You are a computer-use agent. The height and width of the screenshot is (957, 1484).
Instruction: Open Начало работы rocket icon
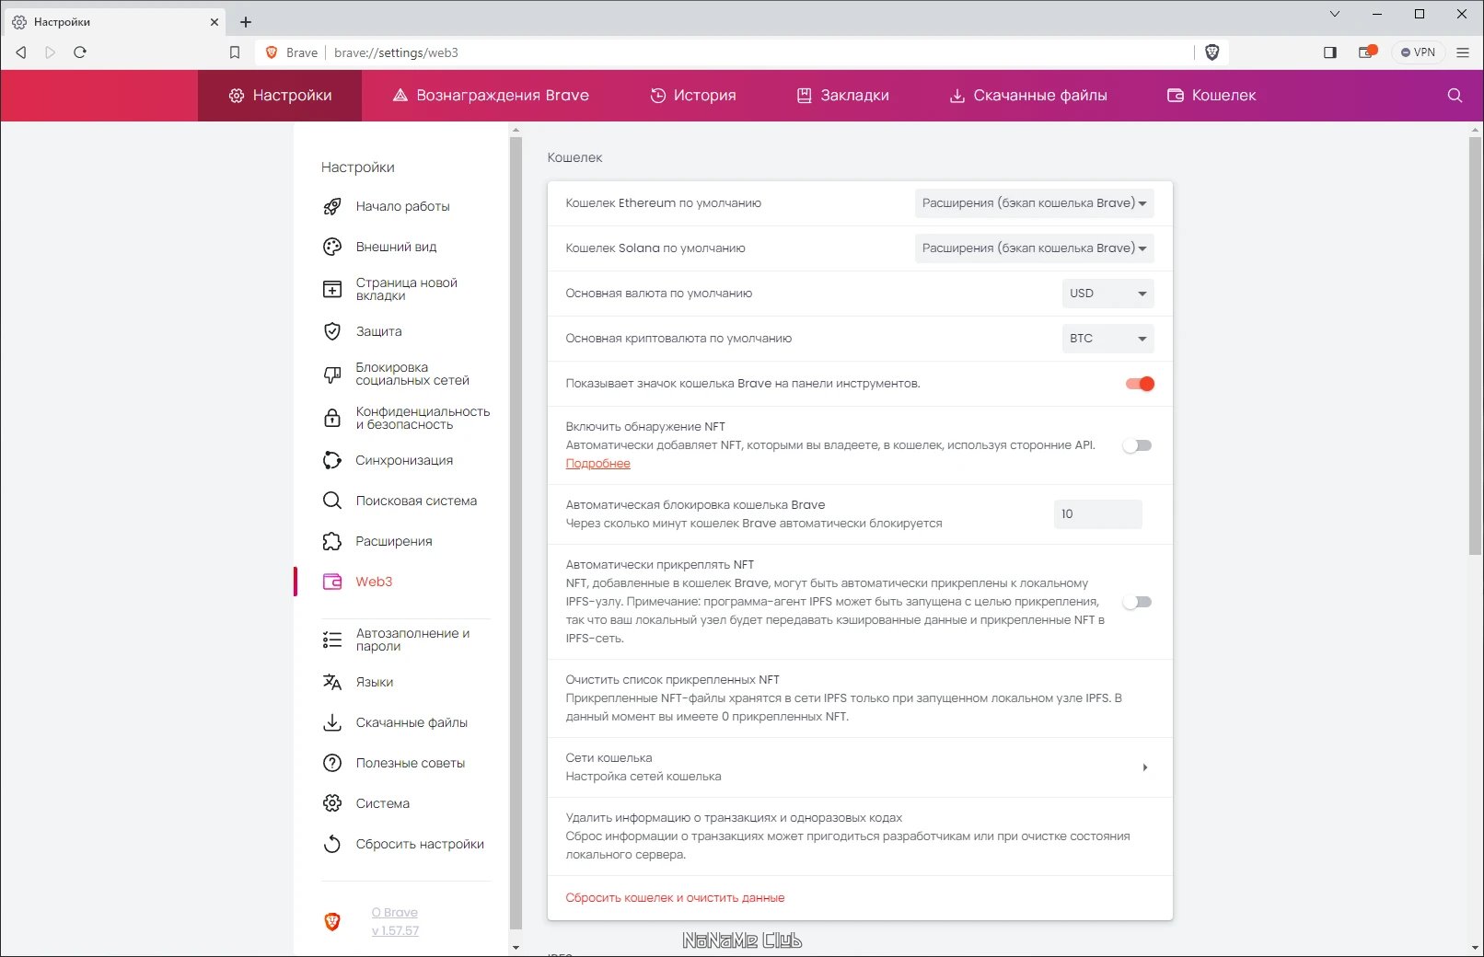click(x=332, y=206)
